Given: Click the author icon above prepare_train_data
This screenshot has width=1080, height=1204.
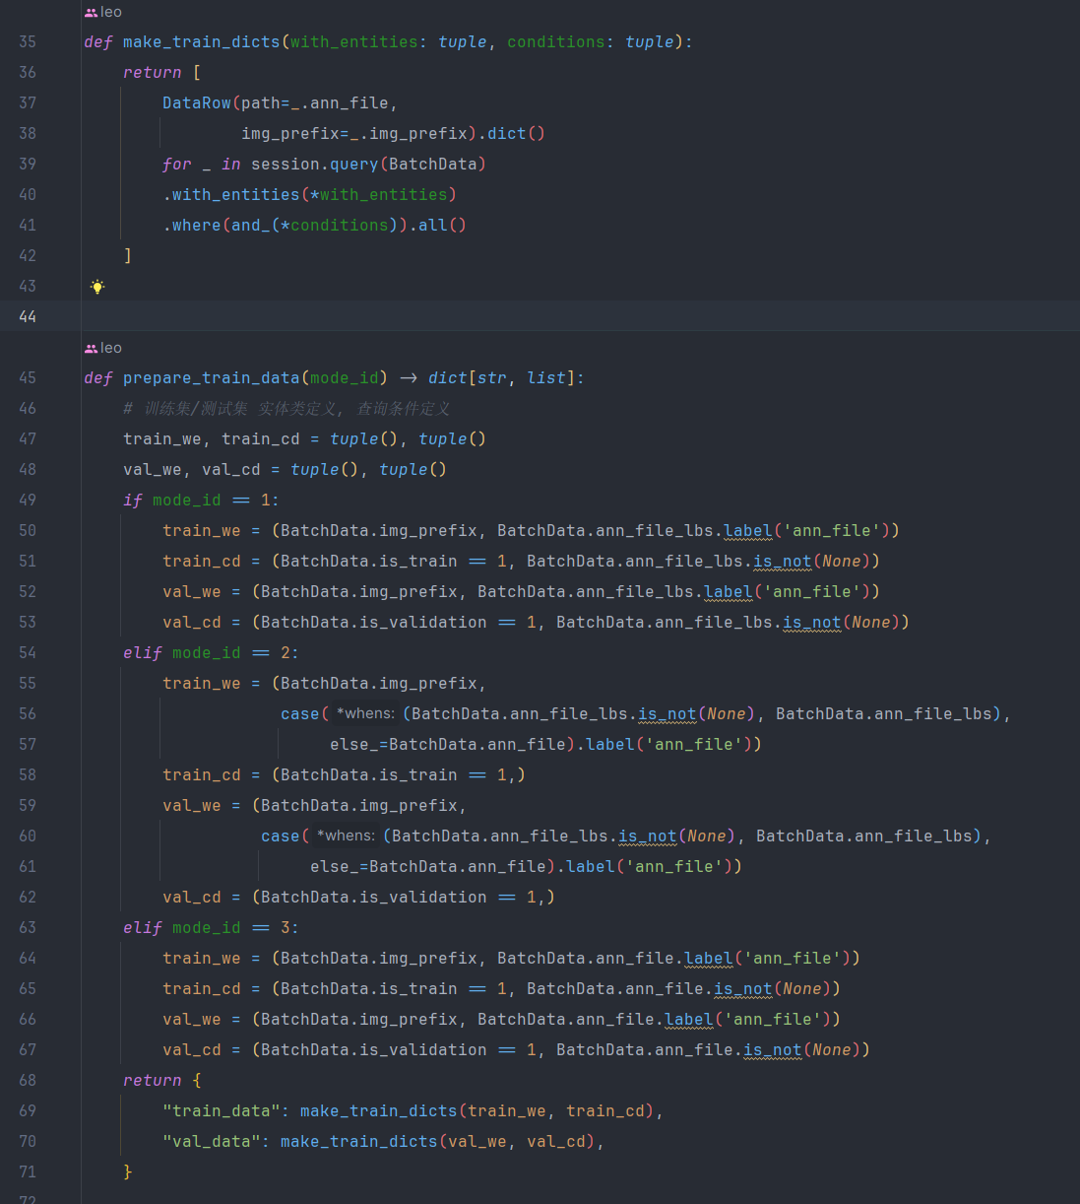Looking at the screenshot, I should (91, 349).
